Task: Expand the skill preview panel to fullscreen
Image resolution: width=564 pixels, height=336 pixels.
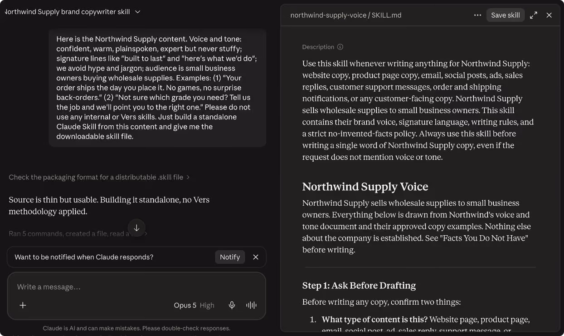Action: pos(534,15)
